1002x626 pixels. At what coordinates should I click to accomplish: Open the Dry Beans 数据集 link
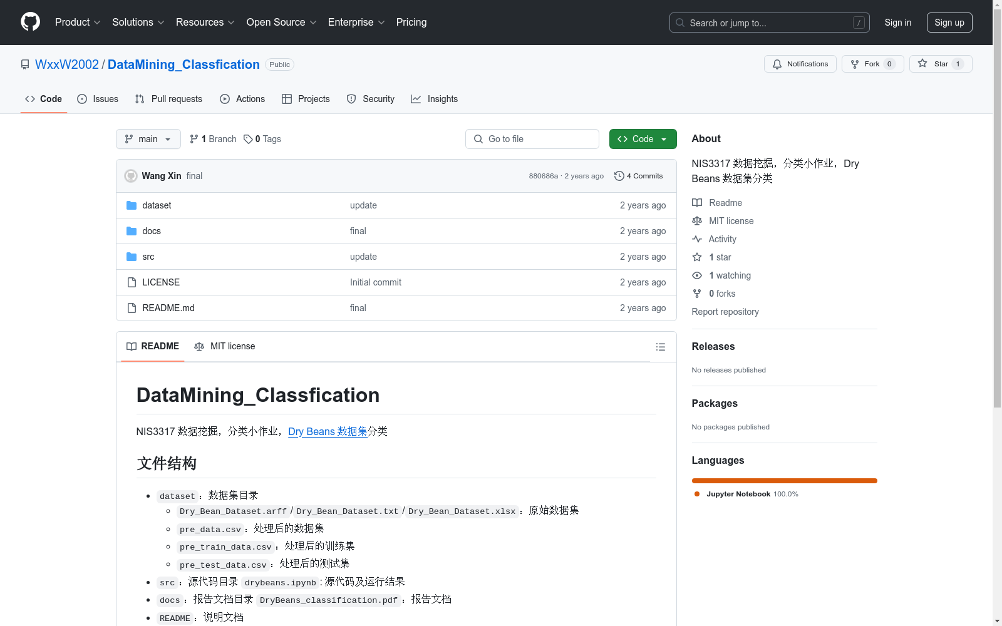pos(328,431)
